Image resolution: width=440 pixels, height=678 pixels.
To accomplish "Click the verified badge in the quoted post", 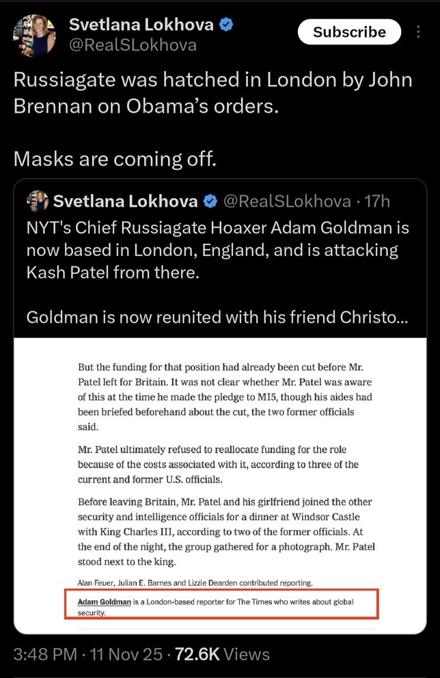I will [x=211, y=201].
